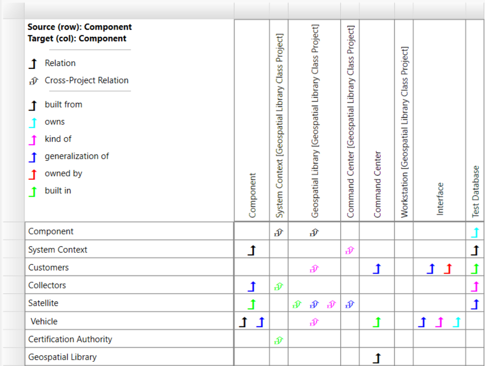Click the plain Command Center column header
The height and width of the screenshot is (366, 485).
[377, 121]
